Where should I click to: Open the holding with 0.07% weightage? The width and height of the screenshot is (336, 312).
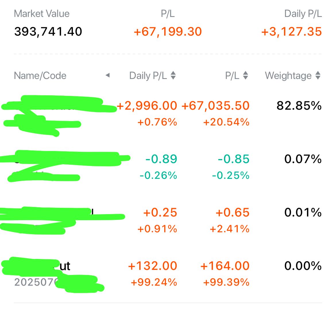pos(168,167)
